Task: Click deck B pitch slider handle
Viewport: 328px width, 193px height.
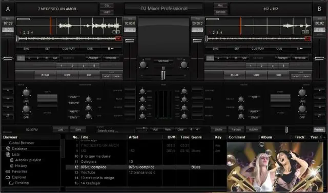Action: (x=319, y=58)
